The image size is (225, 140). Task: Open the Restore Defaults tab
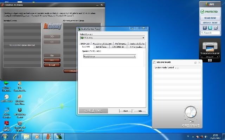click(137, 43)
